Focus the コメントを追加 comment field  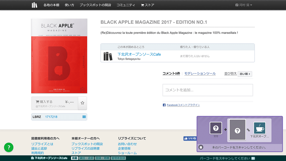click(208, 90)
